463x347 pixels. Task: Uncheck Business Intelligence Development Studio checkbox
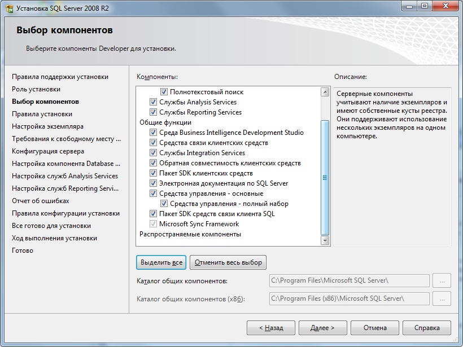pos(153,133)
